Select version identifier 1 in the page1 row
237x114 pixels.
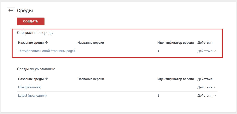pos(158,51)
